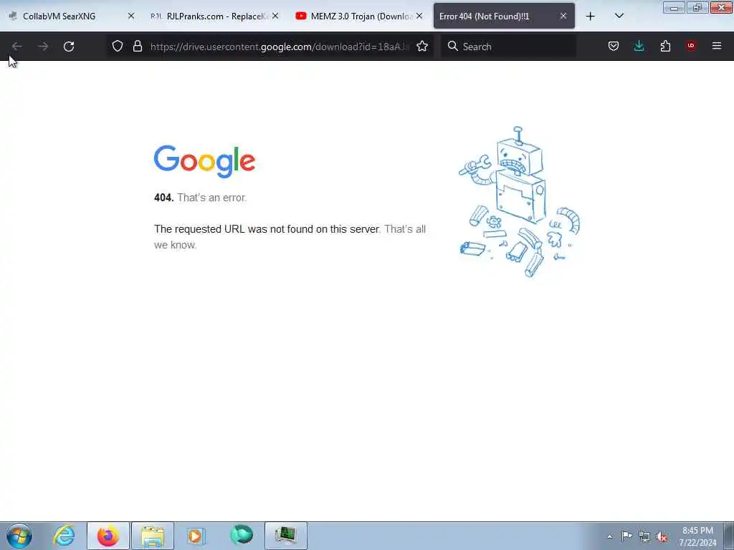Reload the current page
Screen dimensions: 734x550
[69, 47]
